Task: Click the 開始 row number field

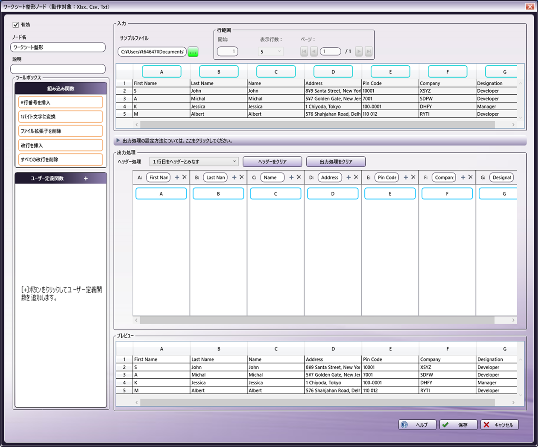Action: click(x=228, y=52)
